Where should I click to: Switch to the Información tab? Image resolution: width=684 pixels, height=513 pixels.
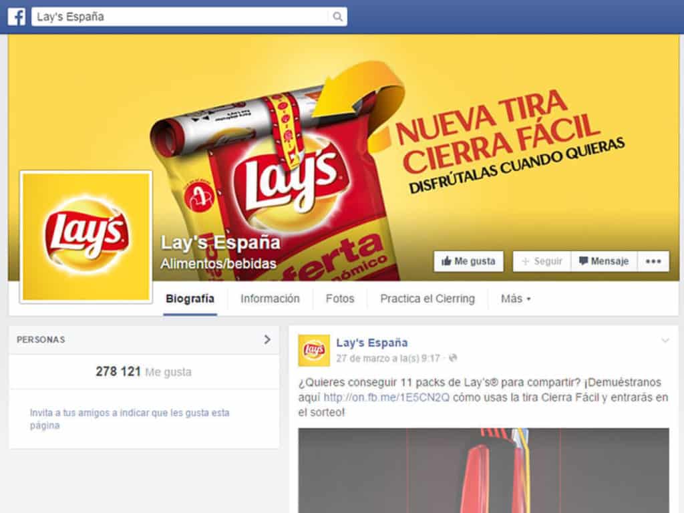pyautogui.click(x=270, y=299)
